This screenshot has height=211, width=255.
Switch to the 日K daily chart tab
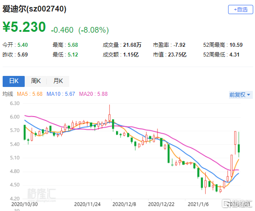[14, 81]
